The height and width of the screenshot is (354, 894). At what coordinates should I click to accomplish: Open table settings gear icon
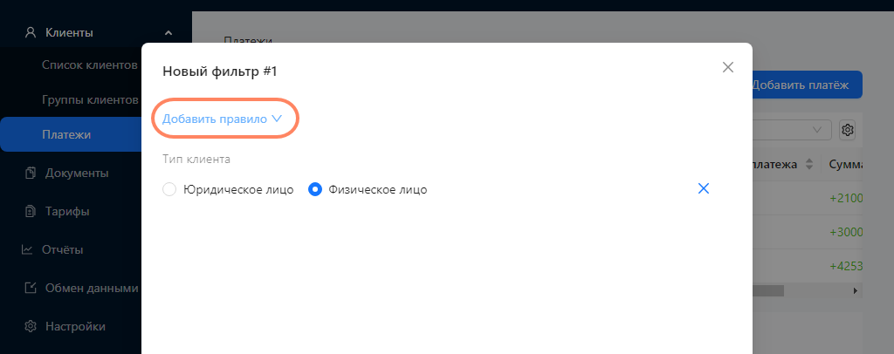click(x=848, y=130)
